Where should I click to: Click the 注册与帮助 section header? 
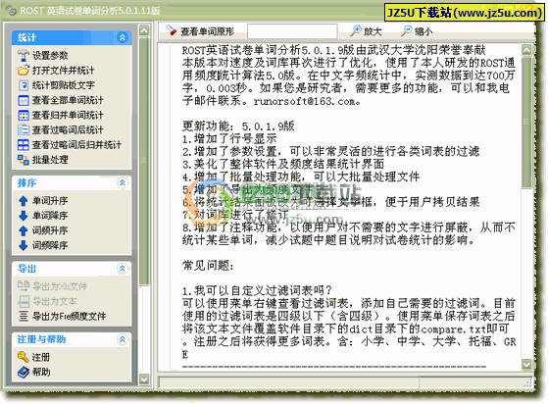click(x=72, y=339)
